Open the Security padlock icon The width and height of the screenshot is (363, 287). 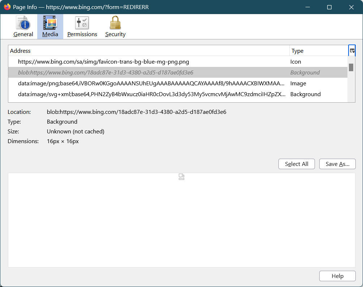tap(115, 23)
